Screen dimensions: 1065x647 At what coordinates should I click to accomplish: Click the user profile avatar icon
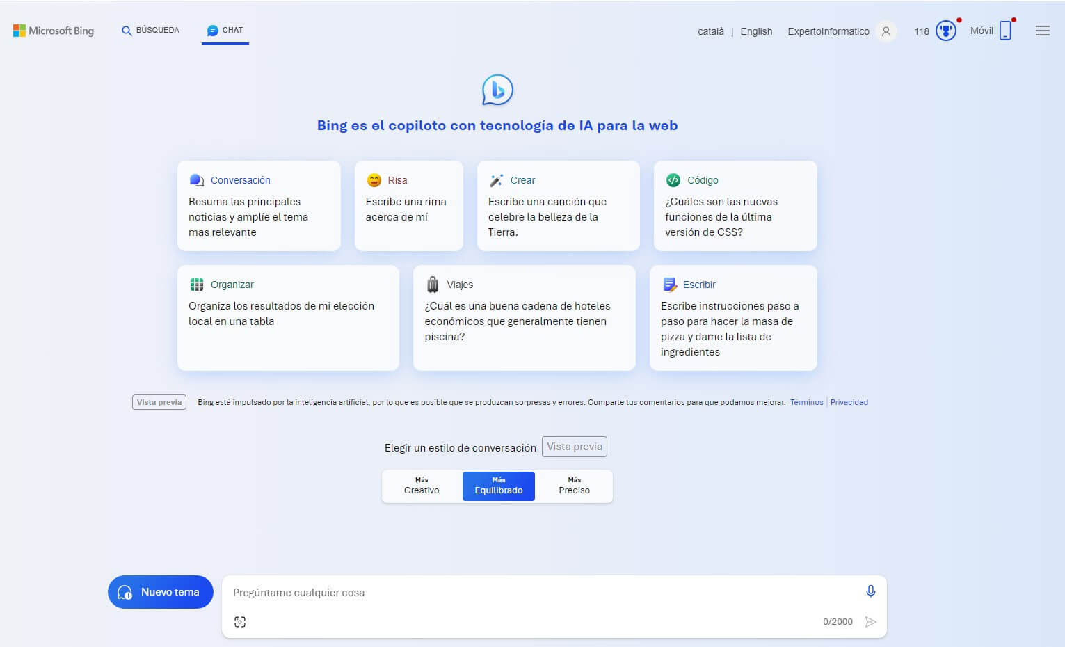pos(886,31)
